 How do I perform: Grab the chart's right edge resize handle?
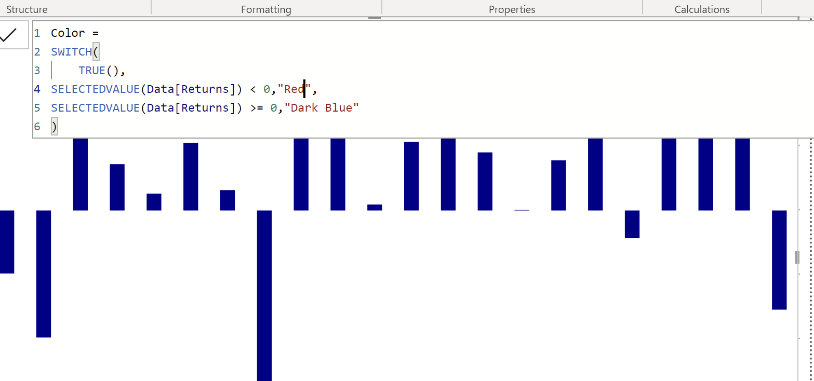point(797,257)
